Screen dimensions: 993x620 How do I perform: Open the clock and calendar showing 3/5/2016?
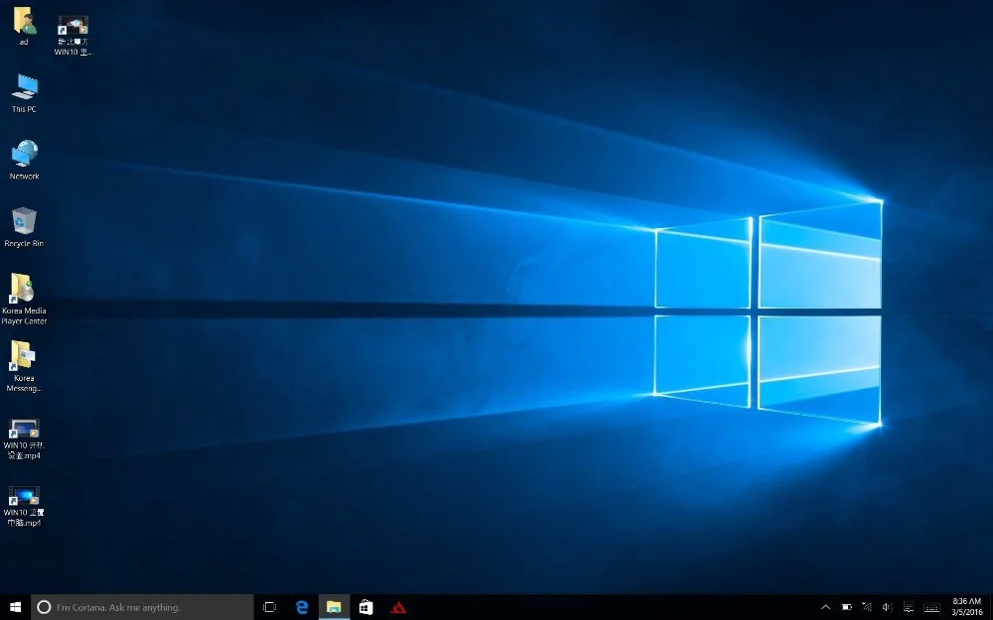point(966,607)
